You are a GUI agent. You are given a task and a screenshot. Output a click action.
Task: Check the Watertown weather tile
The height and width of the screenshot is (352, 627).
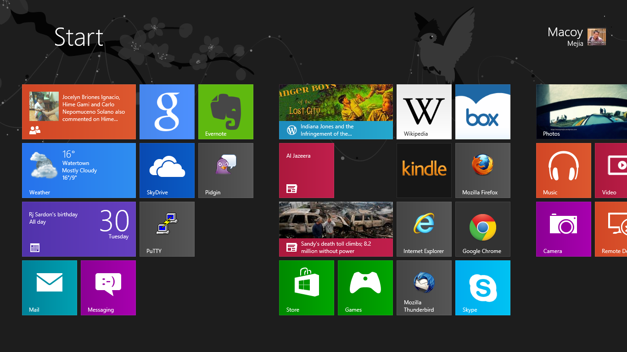[78, 170]
